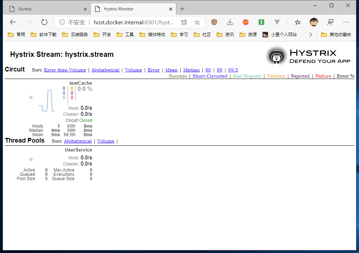359x253 pixels.
Task: Open the downloads arrow icon
Action: pos(230,22)
